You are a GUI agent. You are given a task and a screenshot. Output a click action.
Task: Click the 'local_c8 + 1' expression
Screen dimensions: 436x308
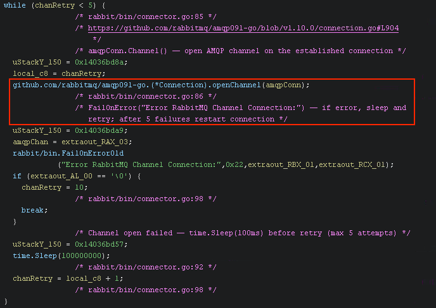tap(93, 278)
